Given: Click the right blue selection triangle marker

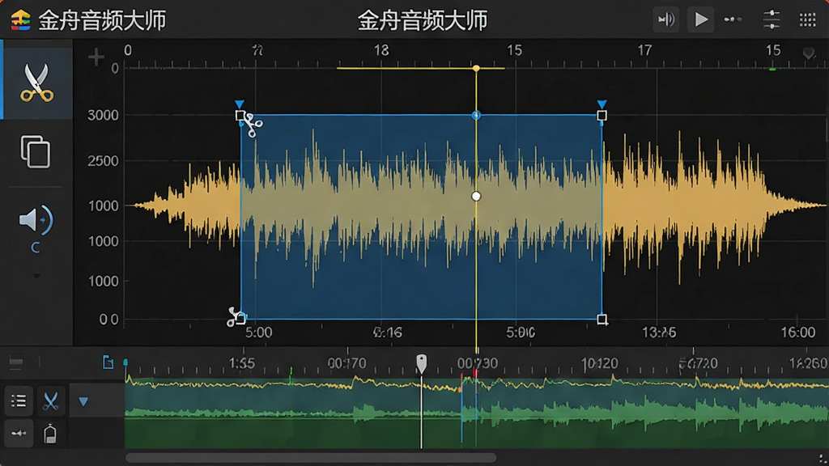Looking at the screenshot, I should (x=602, y=104).
